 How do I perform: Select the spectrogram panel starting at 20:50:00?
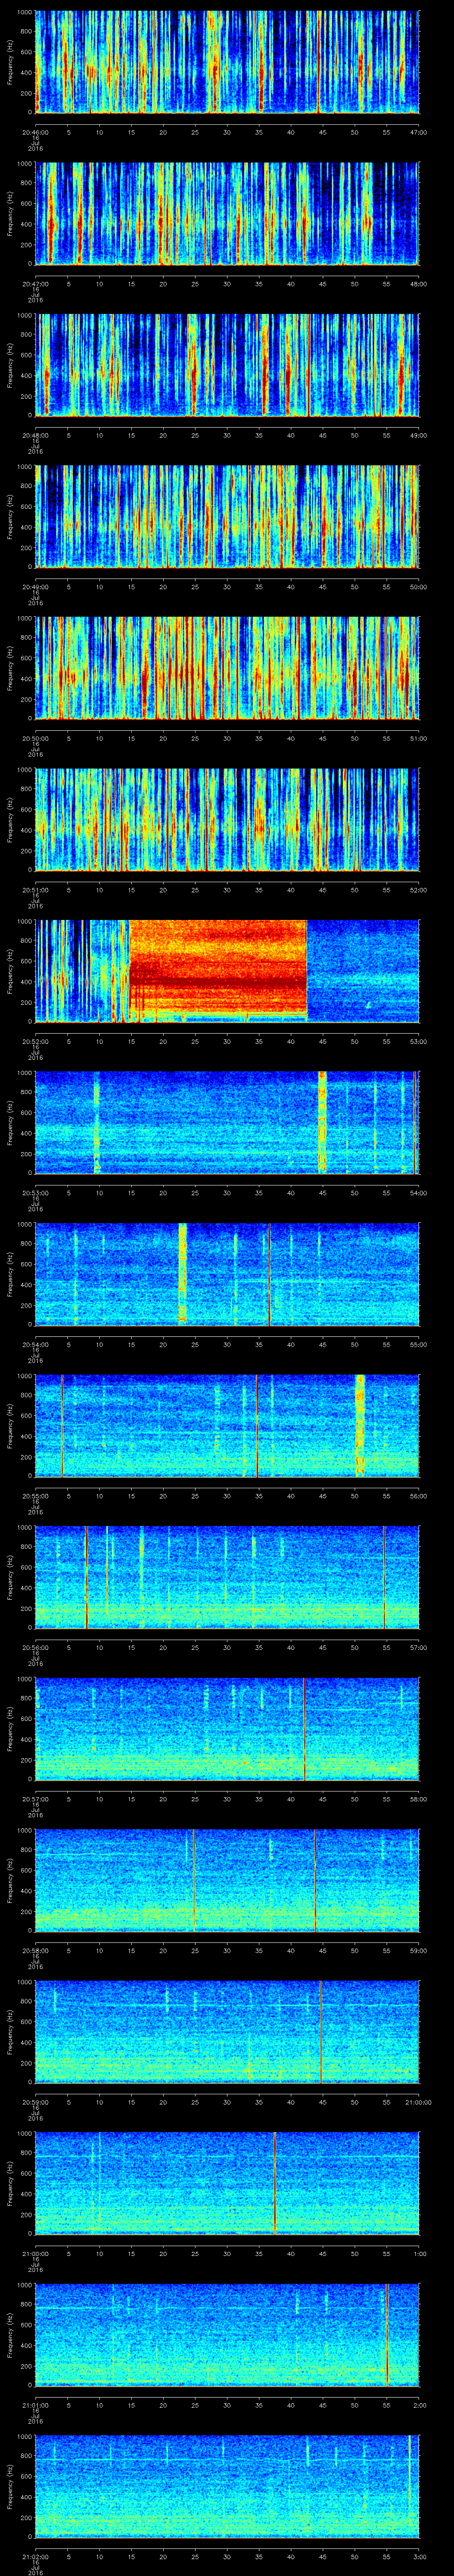[x=227, y=668]
